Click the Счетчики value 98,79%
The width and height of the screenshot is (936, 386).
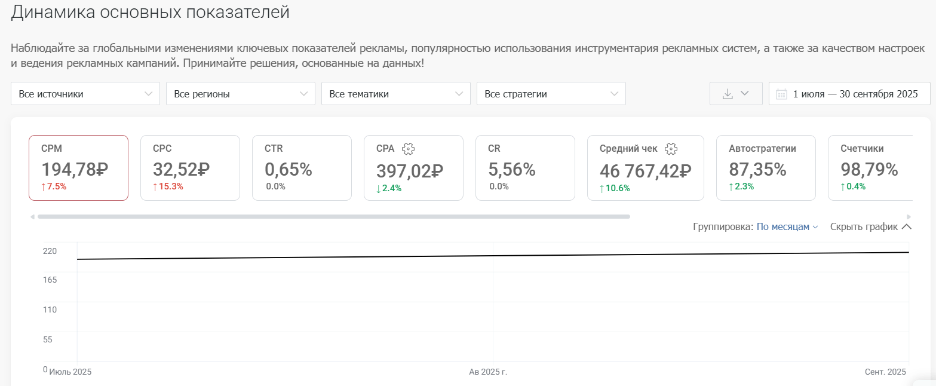pyautogui.click(x=869, y=170)
